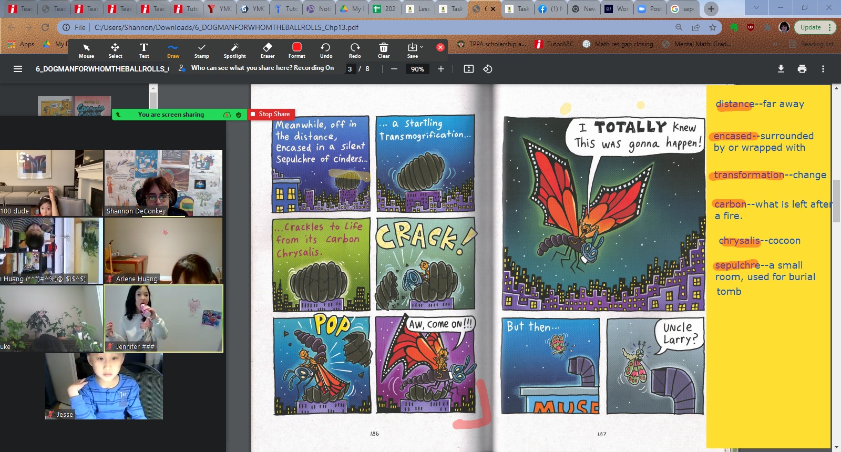Expand the Save dropdown arrow

422,47
